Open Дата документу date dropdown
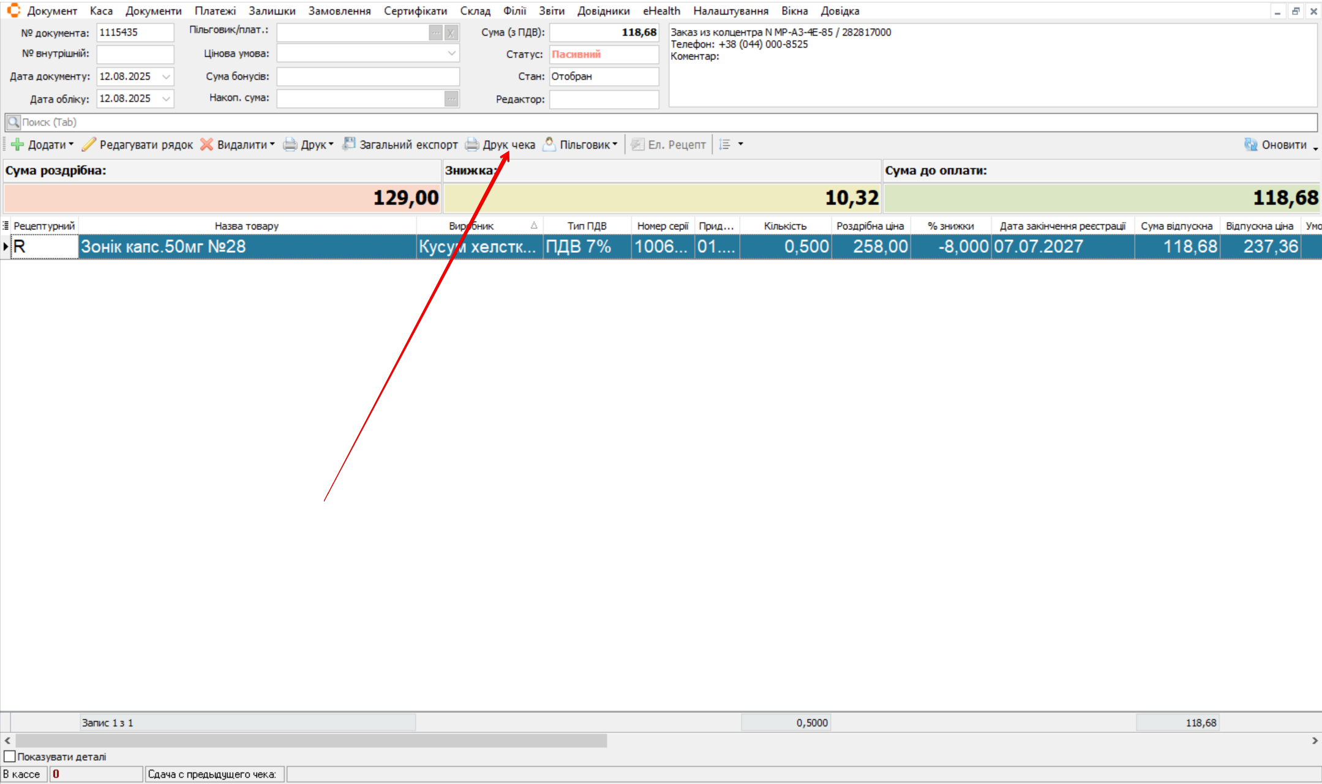 tap(166, 77)
